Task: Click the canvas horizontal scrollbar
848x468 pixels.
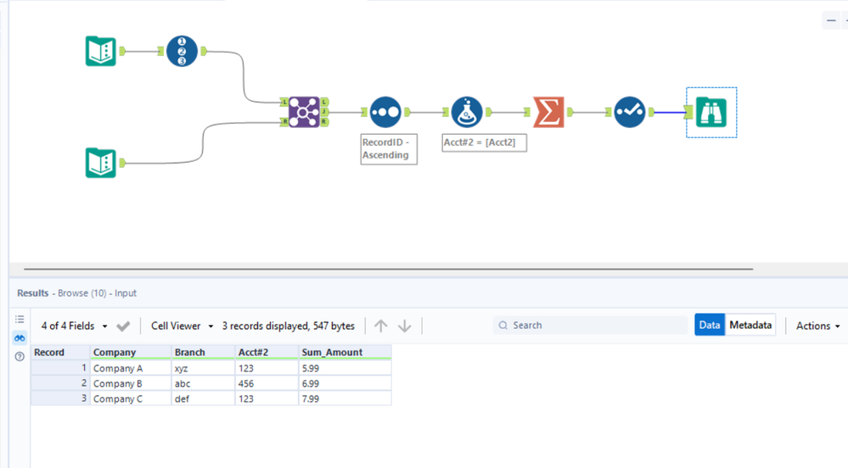Action: [388, 269]
